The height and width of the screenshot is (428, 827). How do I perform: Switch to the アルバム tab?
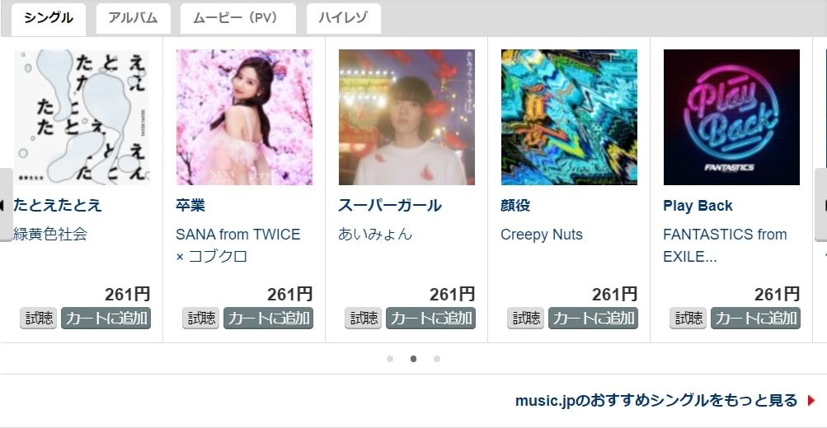(x=134, y=18)
